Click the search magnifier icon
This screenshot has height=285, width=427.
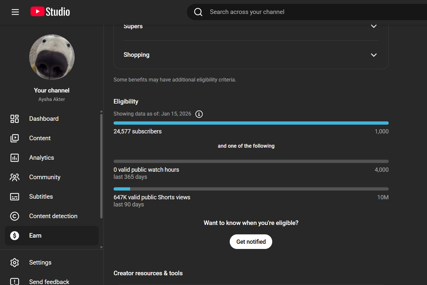click(198, 12)
